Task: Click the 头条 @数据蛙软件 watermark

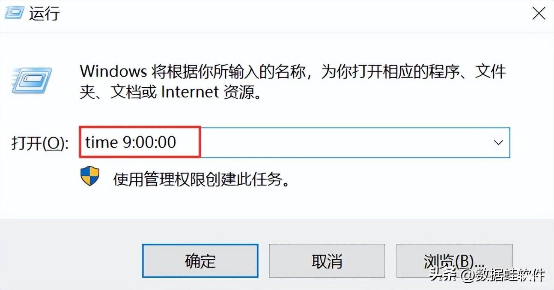Action: (487, 275)
